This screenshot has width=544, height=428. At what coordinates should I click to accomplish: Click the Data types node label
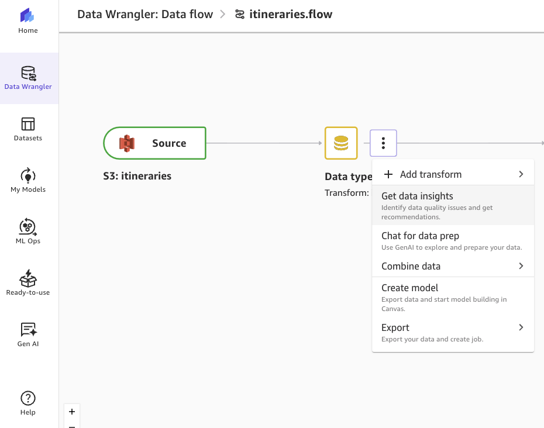(348, 177)
